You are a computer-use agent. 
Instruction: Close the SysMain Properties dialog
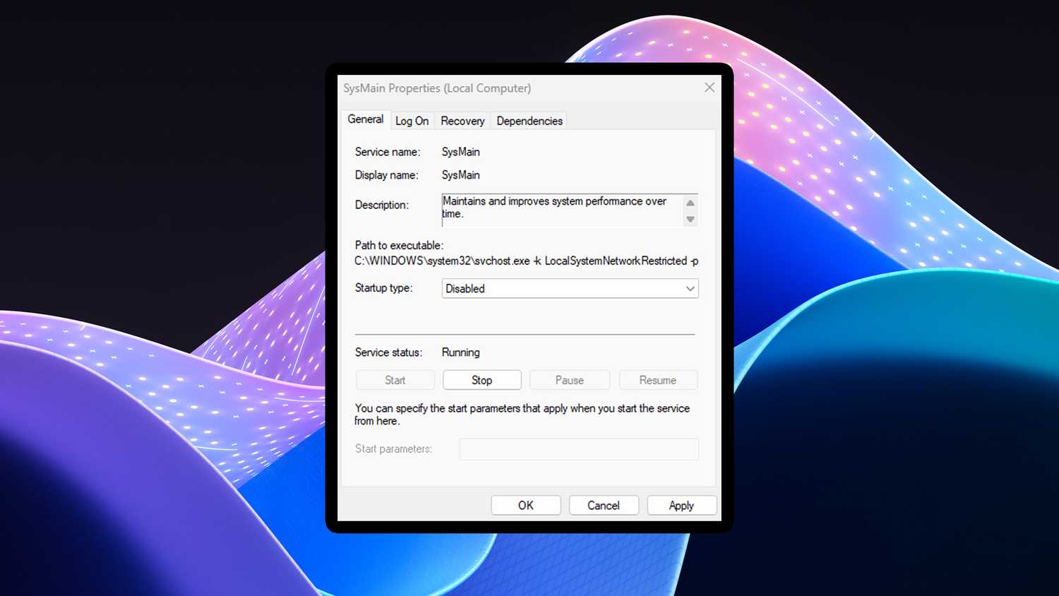pos(709,88)
